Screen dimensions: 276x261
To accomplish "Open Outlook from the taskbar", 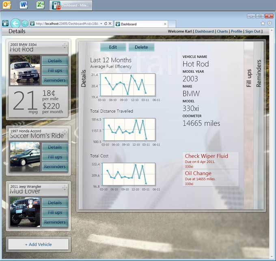I will pos(6,5).
